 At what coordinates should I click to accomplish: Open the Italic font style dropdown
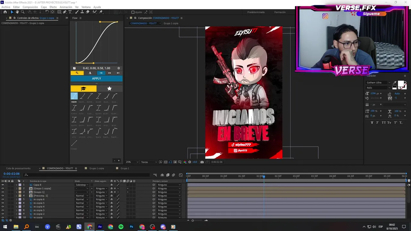(x=378, y=88)
